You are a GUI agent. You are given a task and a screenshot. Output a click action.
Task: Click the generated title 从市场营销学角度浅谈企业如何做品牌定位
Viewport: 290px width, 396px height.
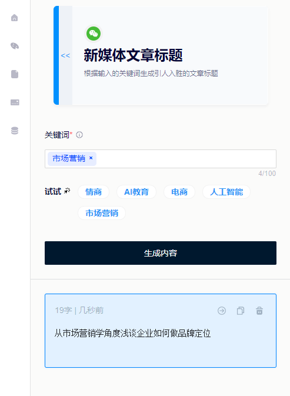(132, 334)
